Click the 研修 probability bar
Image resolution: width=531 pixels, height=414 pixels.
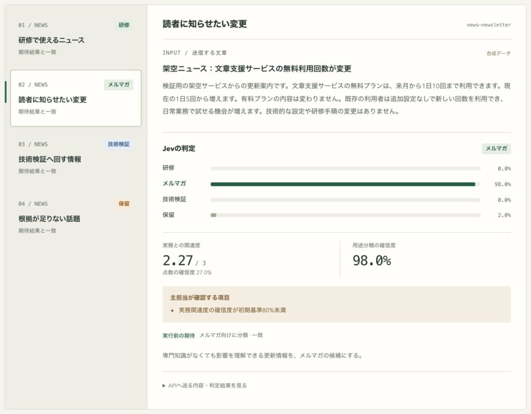click(345, 168)
